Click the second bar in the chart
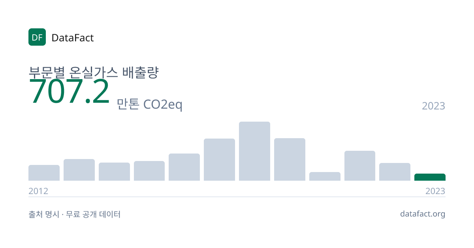This screenshot has width=474, height=248. (x=79, y=170)
